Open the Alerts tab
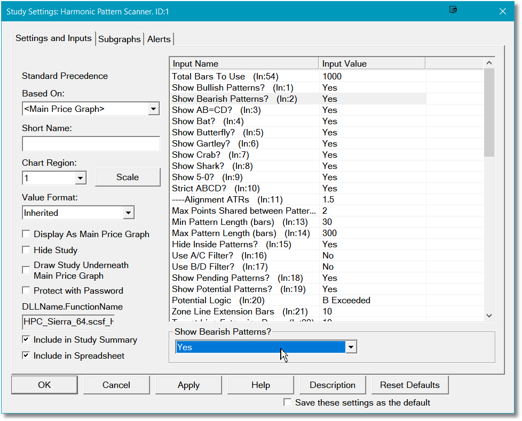The height and width of the screenshot is (421, 522). (x=159, y=39)
